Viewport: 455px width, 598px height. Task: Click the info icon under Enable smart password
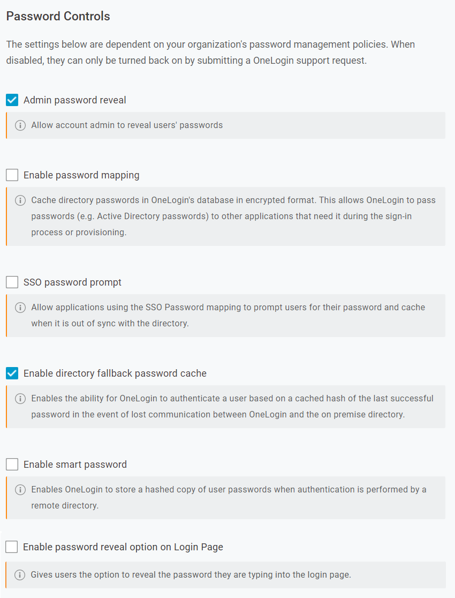(20, 490)
